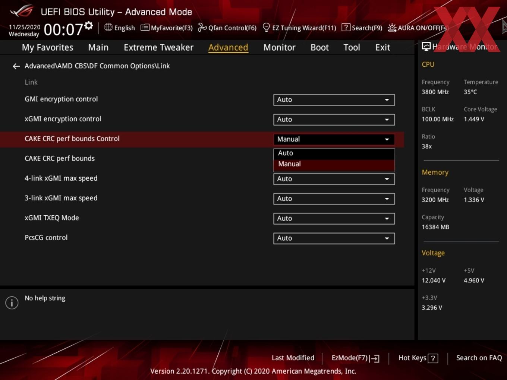The image size is (507, 380).
Task: Click the Core Voltage 1.449 V value
Action: 474,119
